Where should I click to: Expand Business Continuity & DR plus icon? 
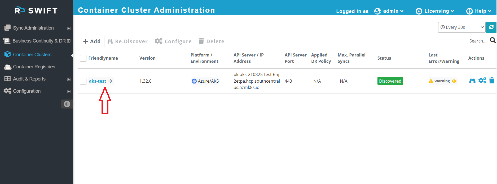point(69,41)
